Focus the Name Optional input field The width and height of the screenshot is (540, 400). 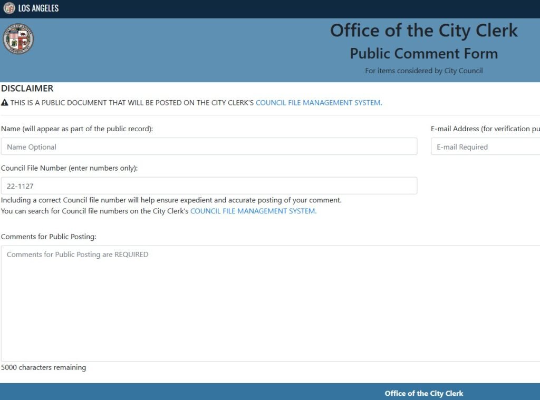(x=209, y=147)
